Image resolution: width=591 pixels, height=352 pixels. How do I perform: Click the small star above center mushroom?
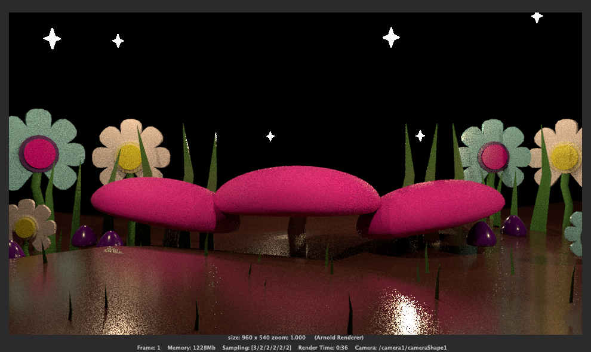[270, 137]
